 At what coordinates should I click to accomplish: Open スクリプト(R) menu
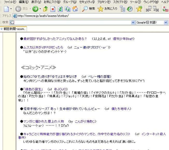point(120,2)
